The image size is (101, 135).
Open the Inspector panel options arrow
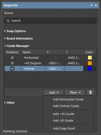click(92, 5)
